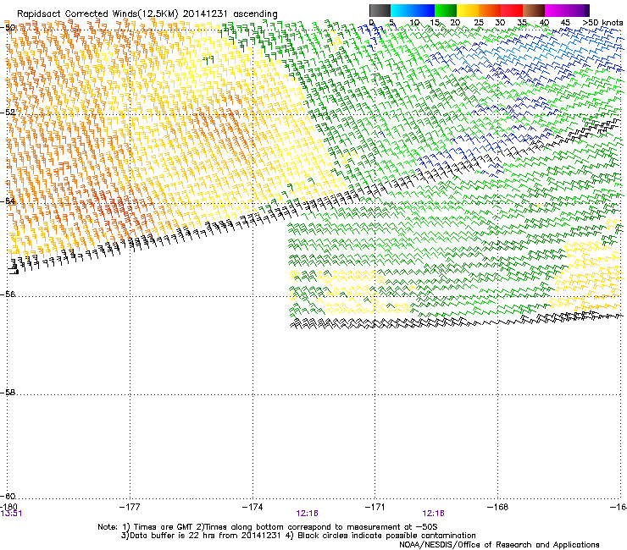Image resolution: width=627 pixels, height=550 pixels.
Task: Click the red 30-35 knots color swatch
Action: click(x=512, y=10)
